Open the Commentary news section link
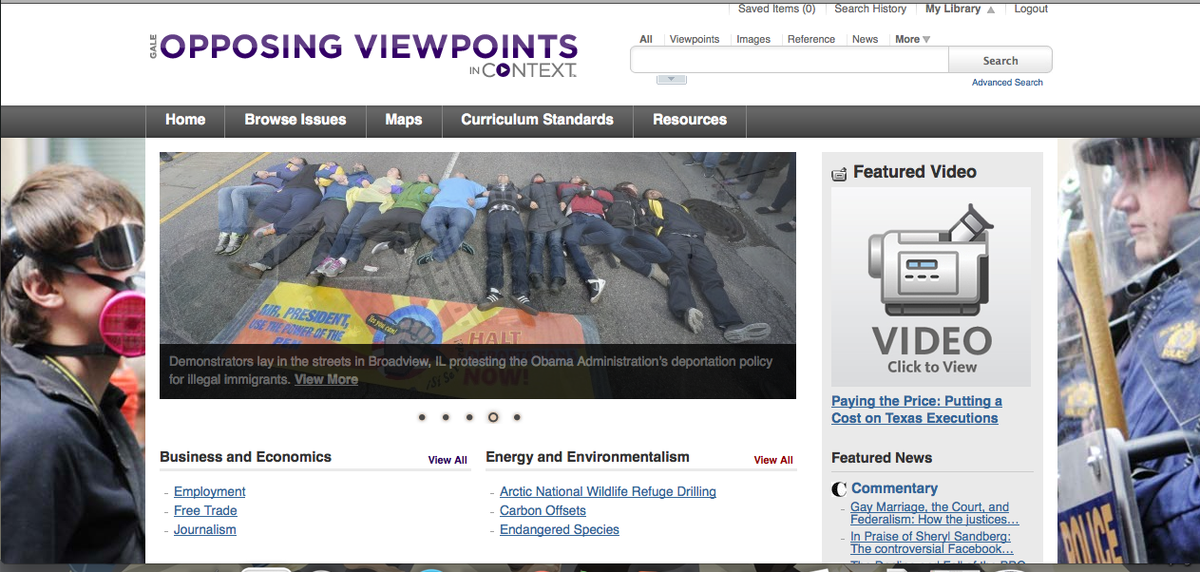 point(894,488)
